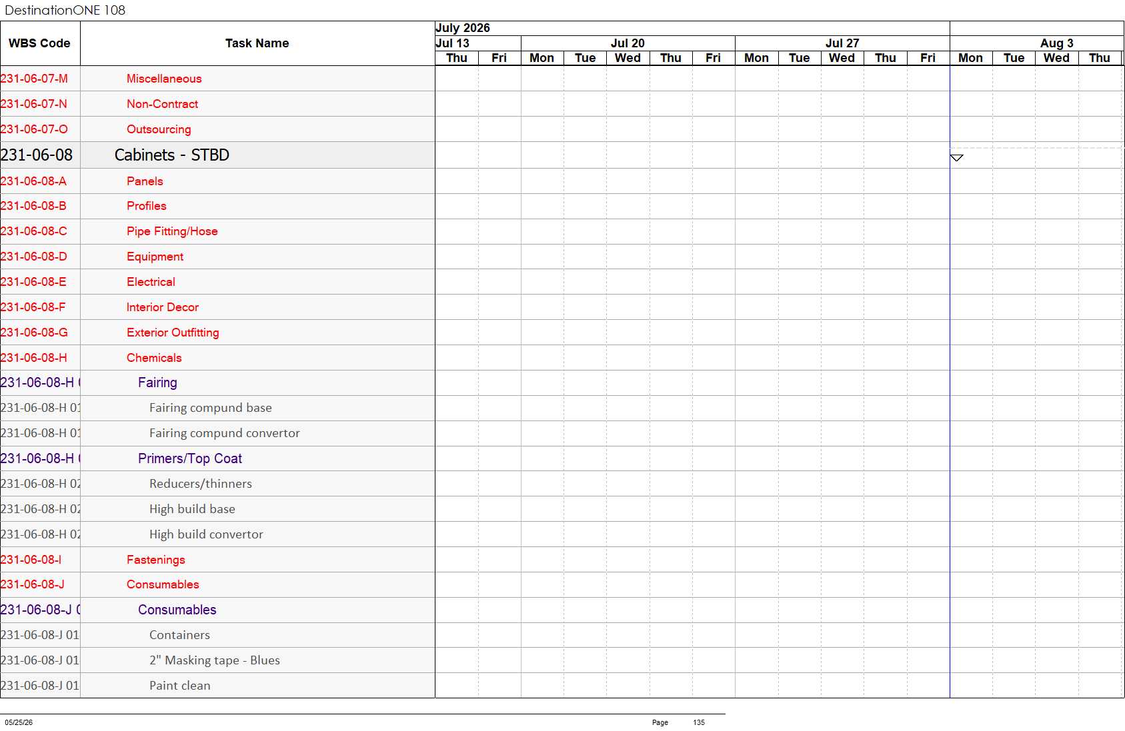Select the Cabinets - STBD summary task
Screen dimensions: 1125x731
(172, 155)
